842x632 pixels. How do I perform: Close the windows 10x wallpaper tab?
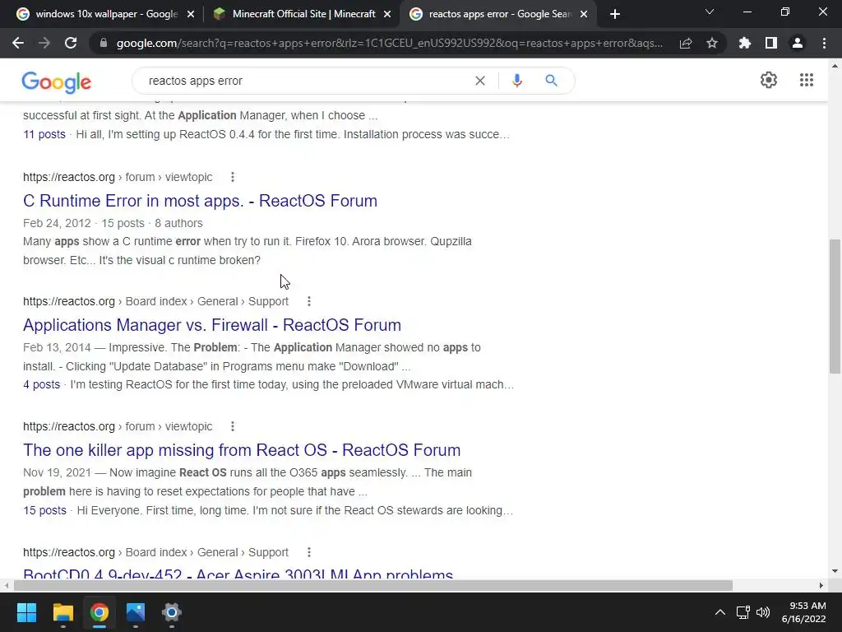coord(191,15)
